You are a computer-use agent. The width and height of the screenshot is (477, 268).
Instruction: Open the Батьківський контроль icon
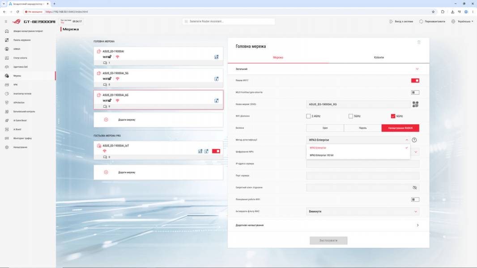click(x=7, y=112)
